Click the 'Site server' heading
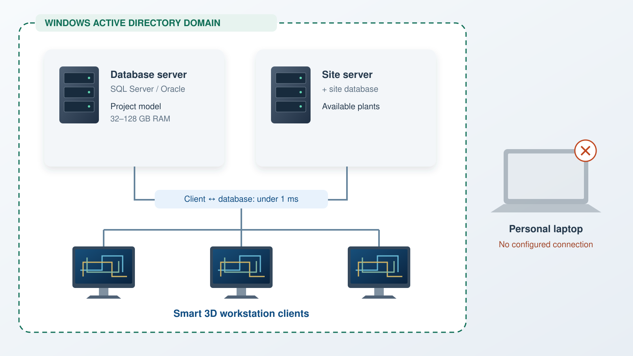 347,75
